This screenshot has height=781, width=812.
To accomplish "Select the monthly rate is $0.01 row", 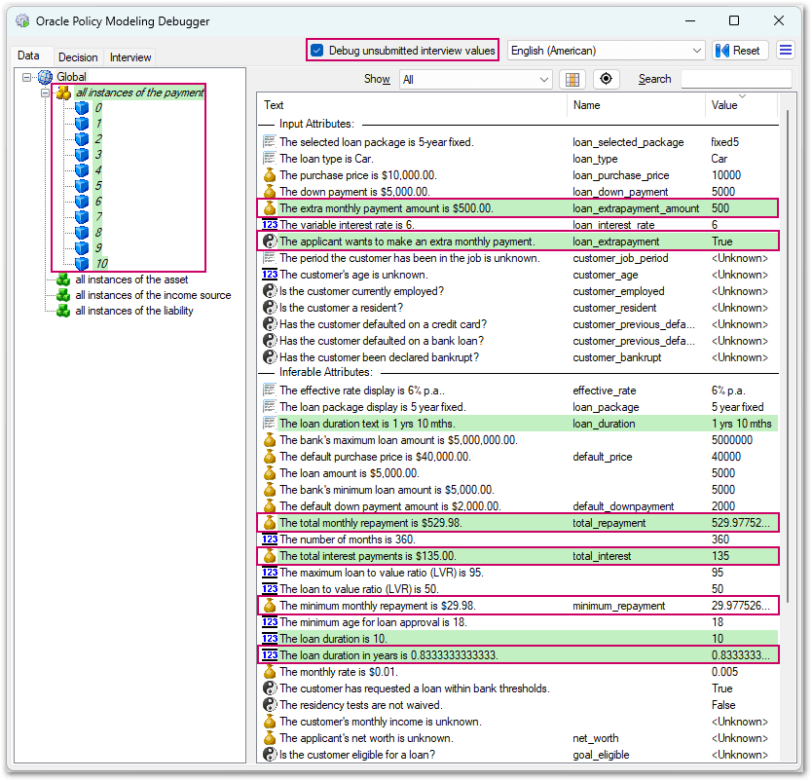I will point(518,672).
